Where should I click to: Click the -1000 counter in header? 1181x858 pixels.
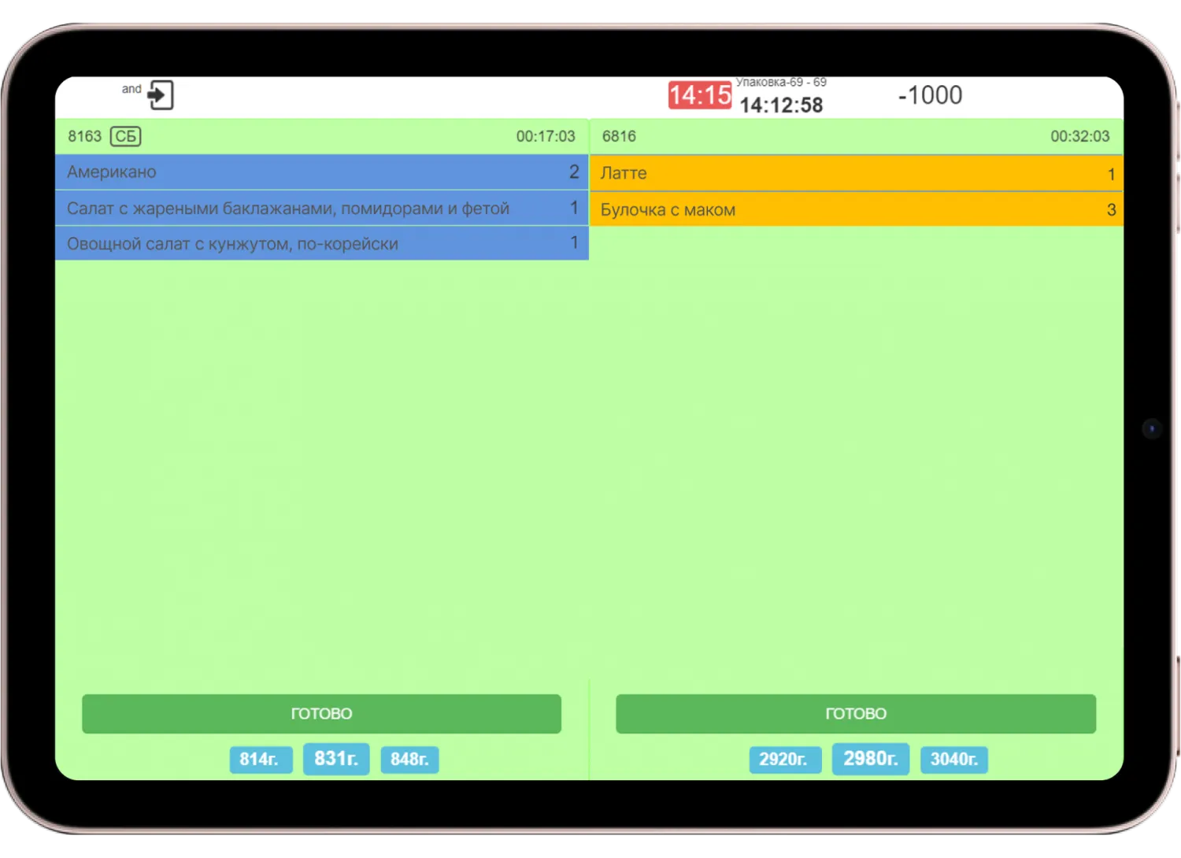[x=930, y=95]
